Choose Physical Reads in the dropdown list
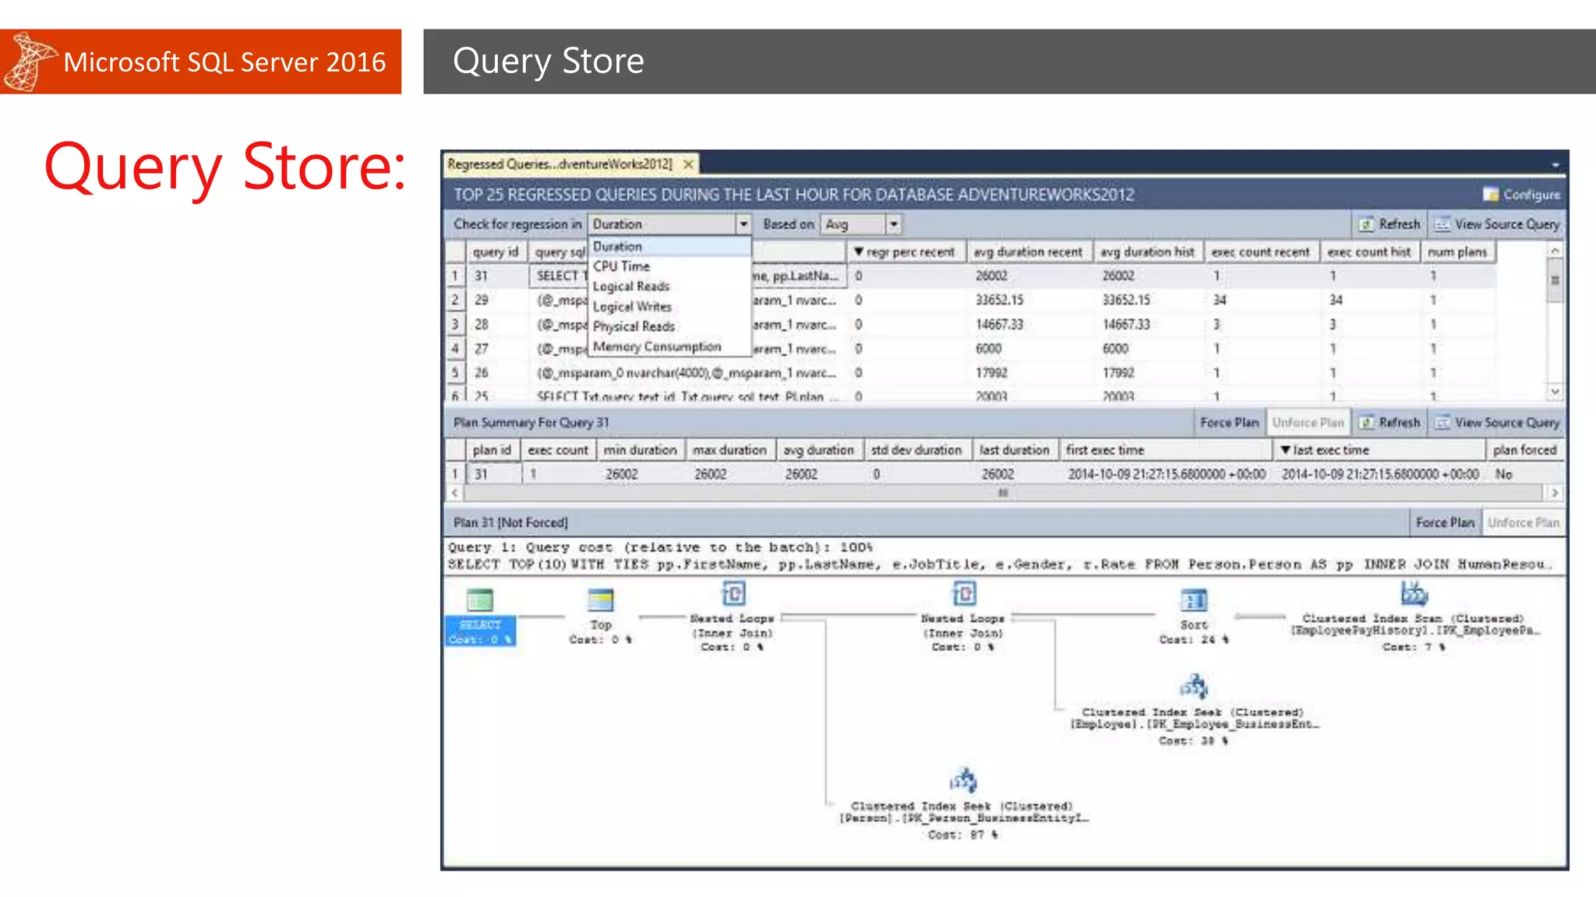1596x897 pixels. tap(669, 326)
